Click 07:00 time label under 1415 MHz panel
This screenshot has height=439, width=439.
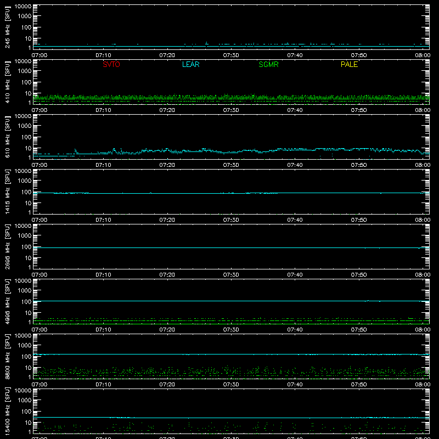(40, 220)
